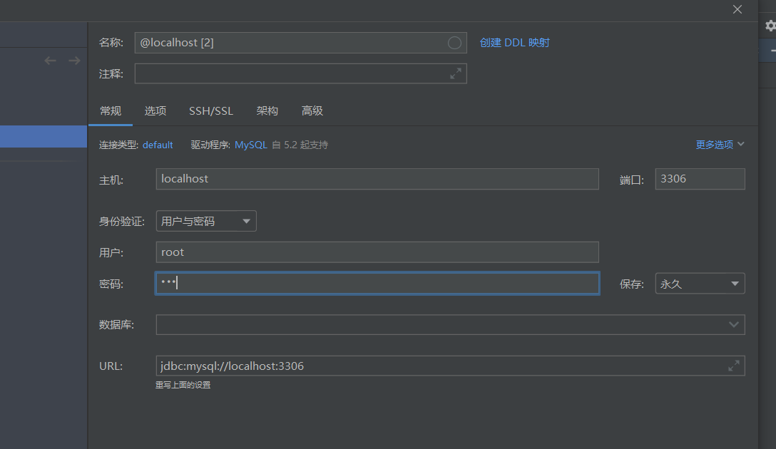Expand the 数据库 database dropdown
Screen dimensions: 776x449
[733, 324]
